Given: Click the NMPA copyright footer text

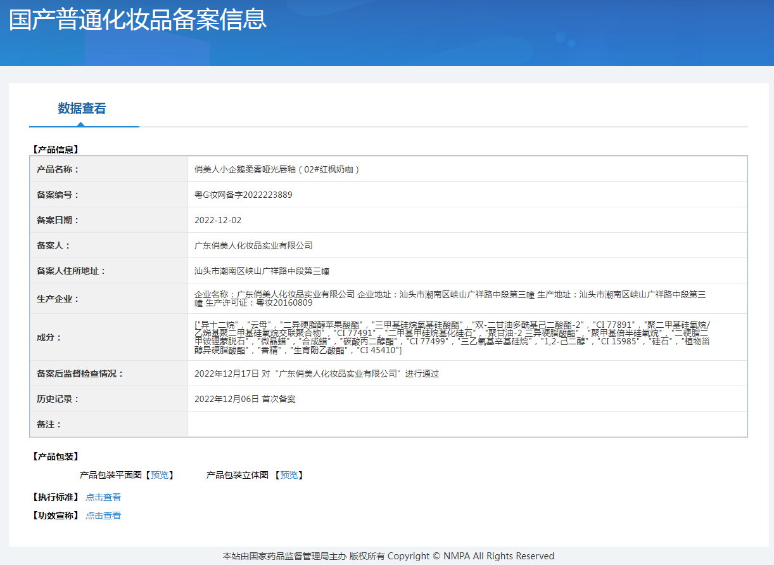Looking at the screenshot, I should click(x=388, y=556).
